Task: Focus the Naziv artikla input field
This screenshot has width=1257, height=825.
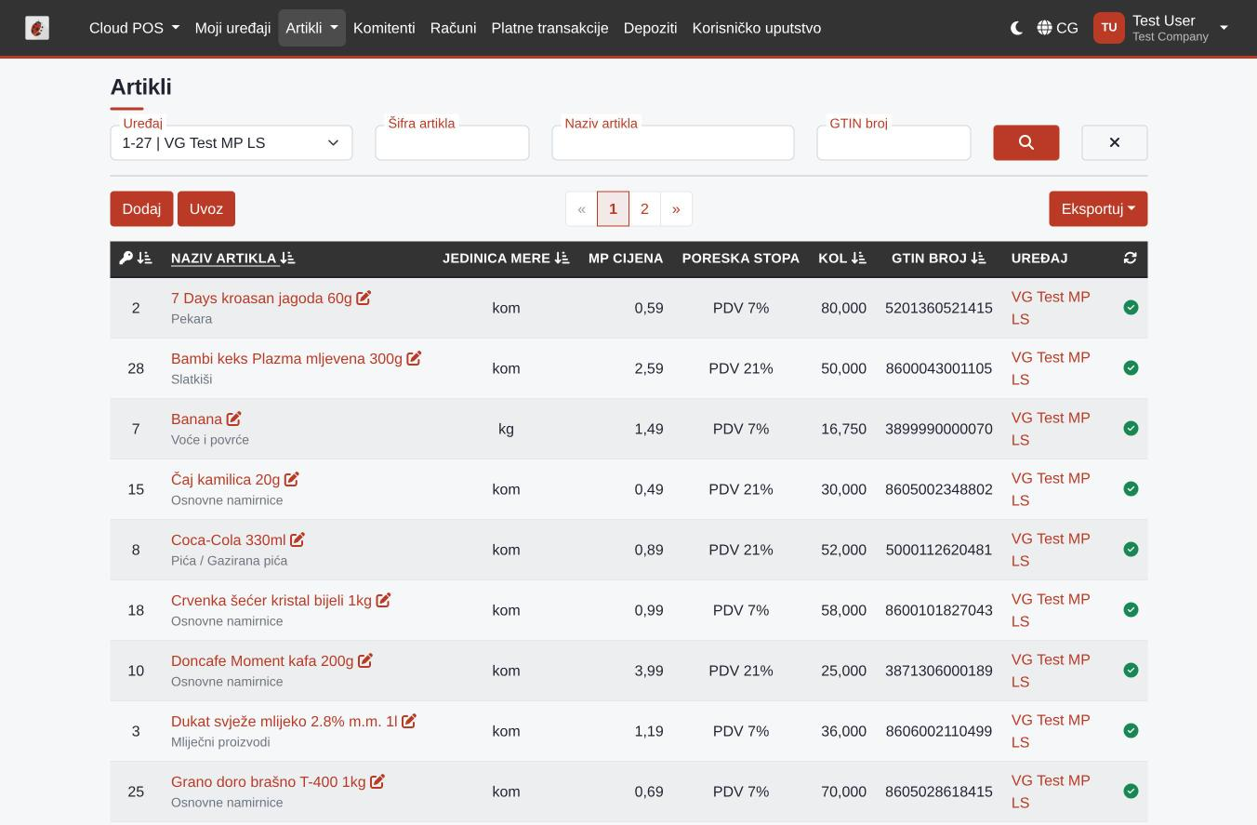Action: pos(672,143)
